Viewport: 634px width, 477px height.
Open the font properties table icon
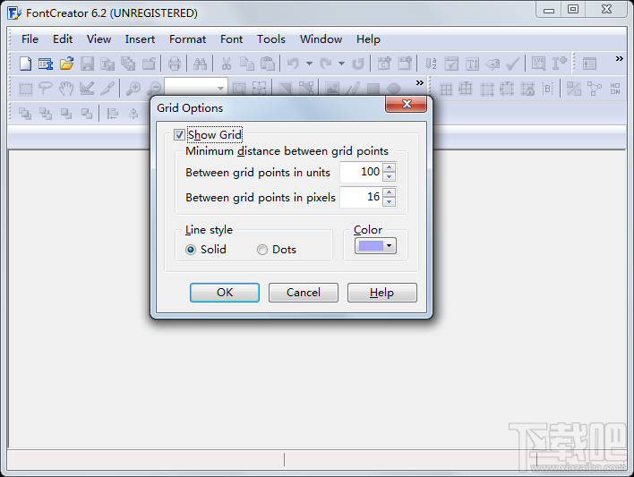point(46,64)
